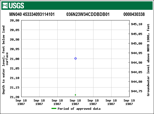This screenshot has height=114, width=154.
Task: Click the 'Groundwater level above NAVD 1988' axis title
Action: pos(148,60)
